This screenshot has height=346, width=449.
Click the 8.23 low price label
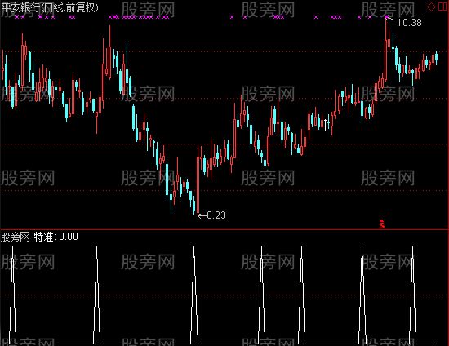(x=216, y=215)
